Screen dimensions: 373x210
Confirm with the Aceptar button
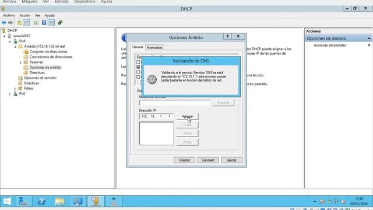pyautogui.click(x=184, y=160)
